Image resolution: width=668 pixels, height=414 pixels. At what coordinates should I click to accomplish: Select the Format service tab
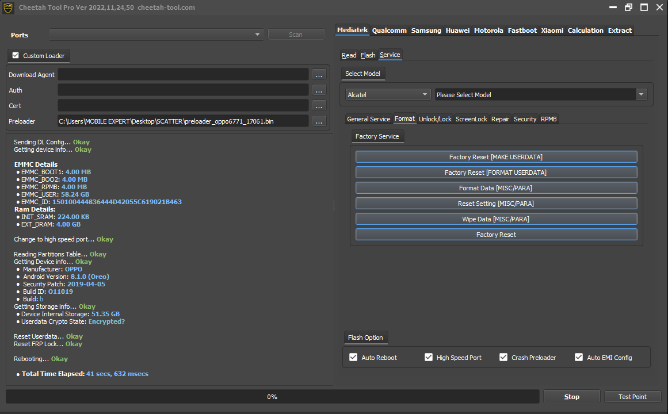coord(404,118)
